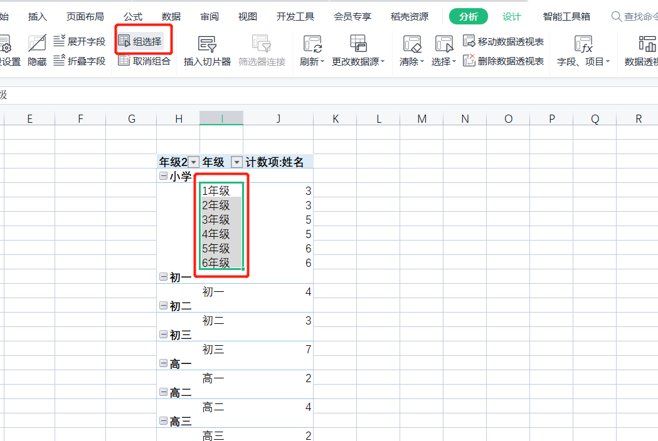Open the 字段、项目 dropdown arrow
This screenshot has height=441, width=658.
(x=608, y=61)
